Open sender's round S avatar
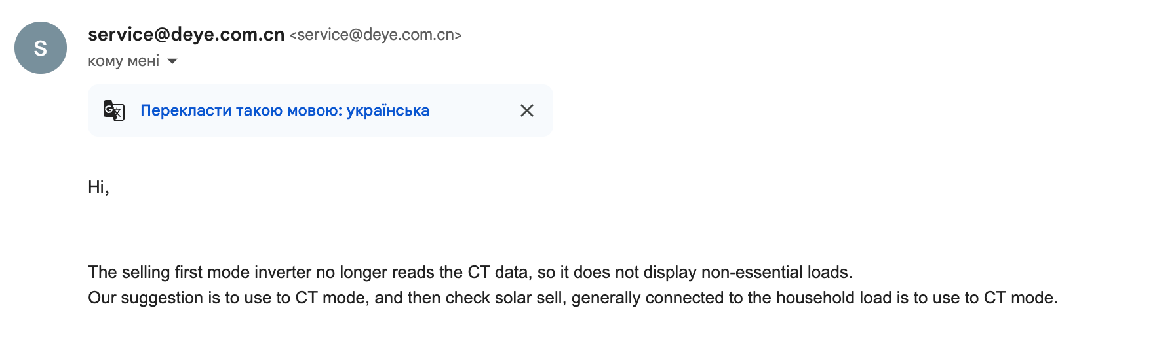 (x=41, y=48)
